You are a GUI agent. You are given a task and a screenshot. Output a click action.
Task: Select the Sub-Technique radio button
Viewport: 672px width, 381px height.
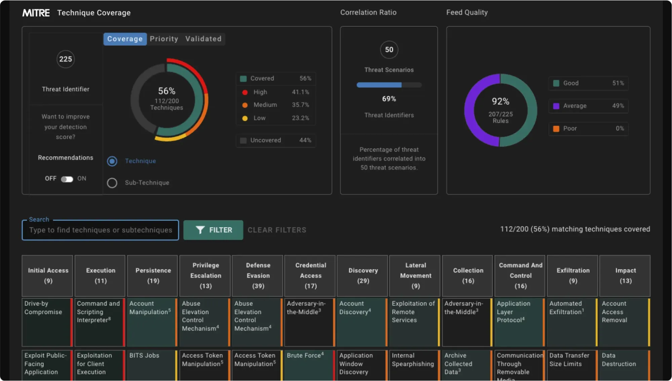(x=112, y=183)
